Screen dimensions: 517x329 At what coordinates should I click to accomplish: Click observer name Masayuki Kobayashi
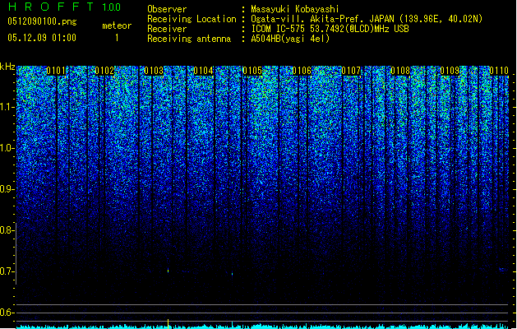point(295,9)
